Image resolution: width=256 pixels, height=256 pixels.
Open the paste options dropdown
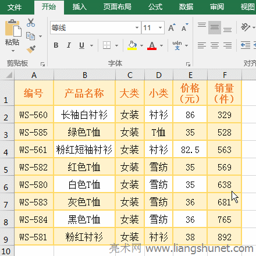pyautogui.click(x=13, y=51)
